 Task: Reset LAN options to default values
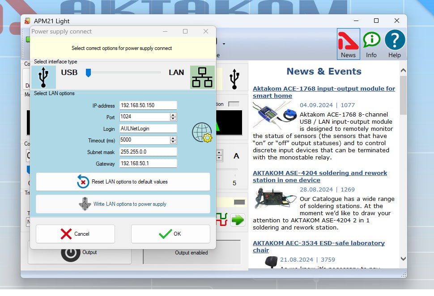(x=123, y=182)
